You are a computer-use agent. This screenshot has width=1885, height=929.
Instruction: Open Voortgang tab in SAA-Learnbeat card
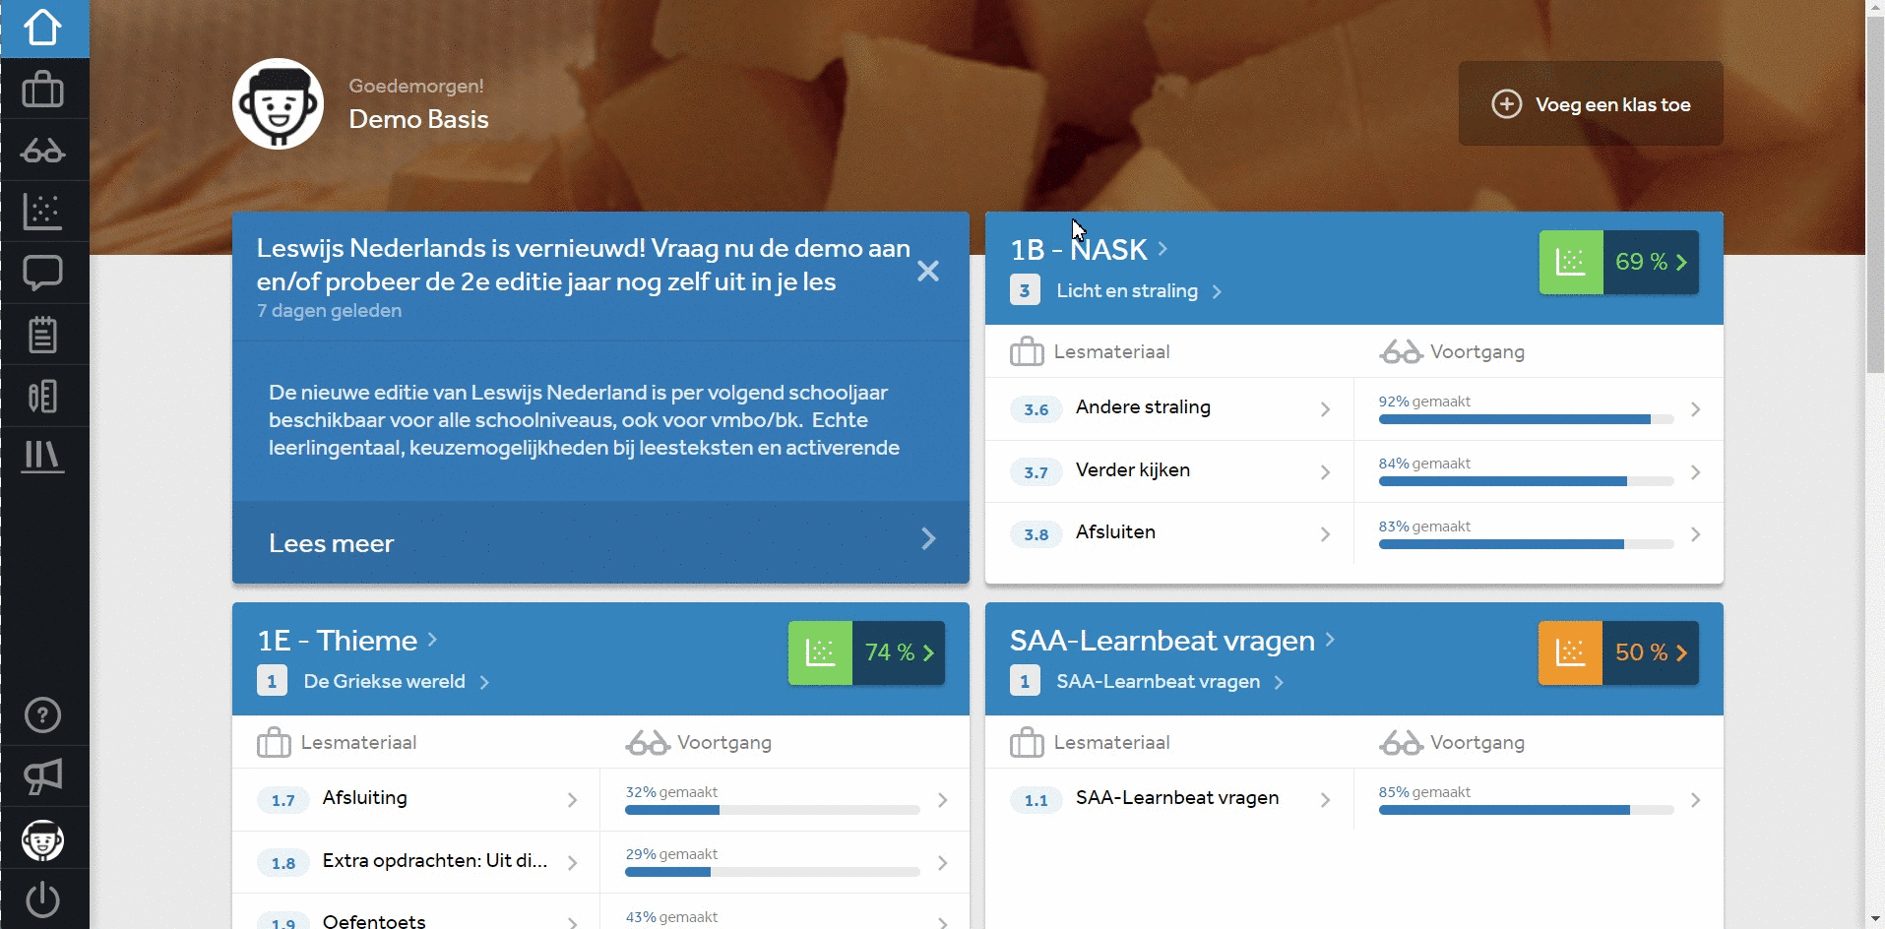pos(1452,742)
